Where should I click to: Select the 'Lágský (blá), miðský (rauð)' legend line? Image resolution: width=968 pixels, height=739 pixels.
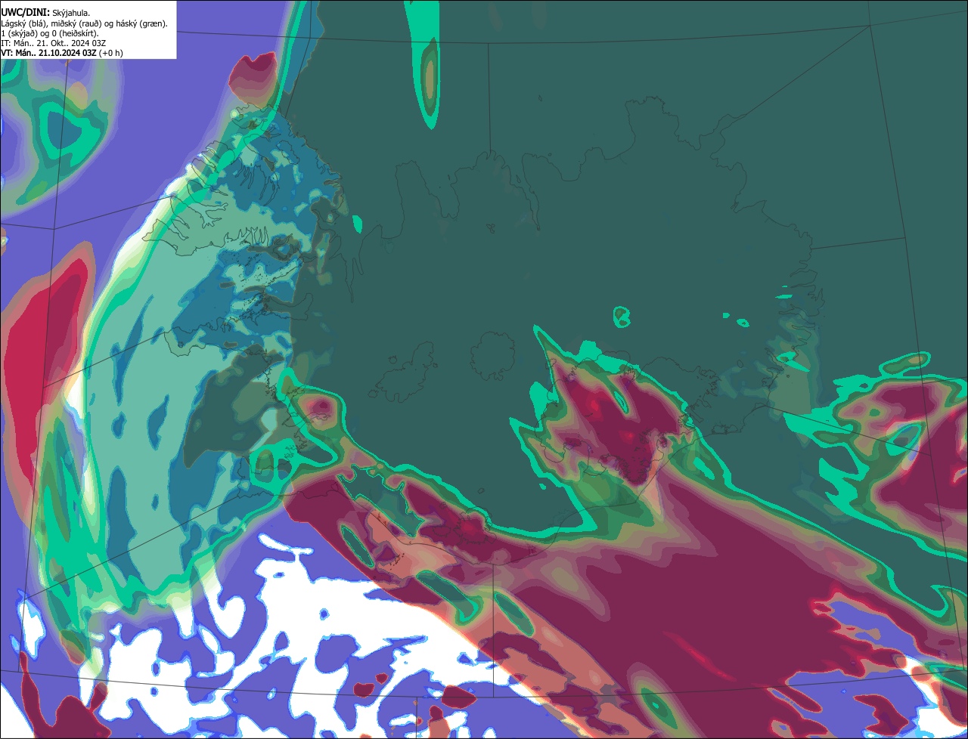coord(84,23)
